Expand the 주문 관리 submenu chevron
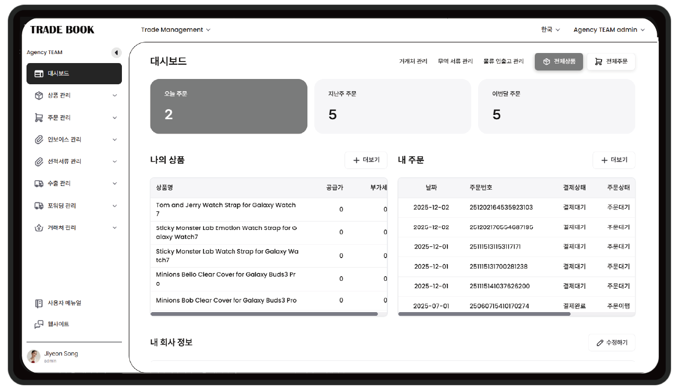The image size is (679, 390). (x=115, y=118)
